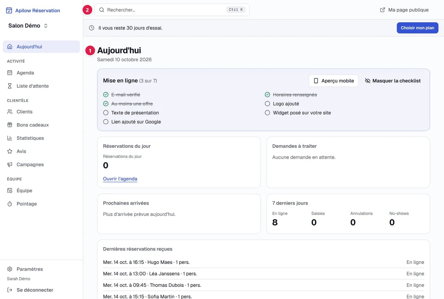Select Clients in the sidebar
Image resolution: width=444 pixels, height=299 pixels.
pyautogui.click(x=41, y=112)
